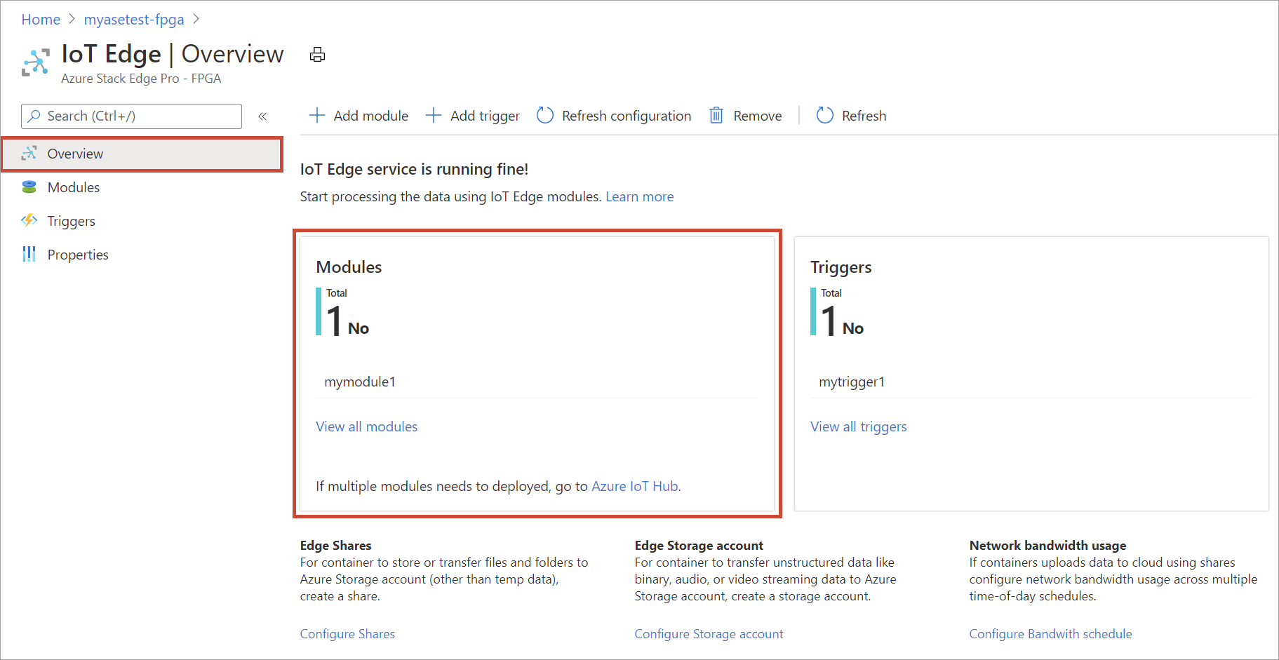Click the Add module plus icon
The width and height of the screenshot is (1279, 660).
[x=317, y=116]
